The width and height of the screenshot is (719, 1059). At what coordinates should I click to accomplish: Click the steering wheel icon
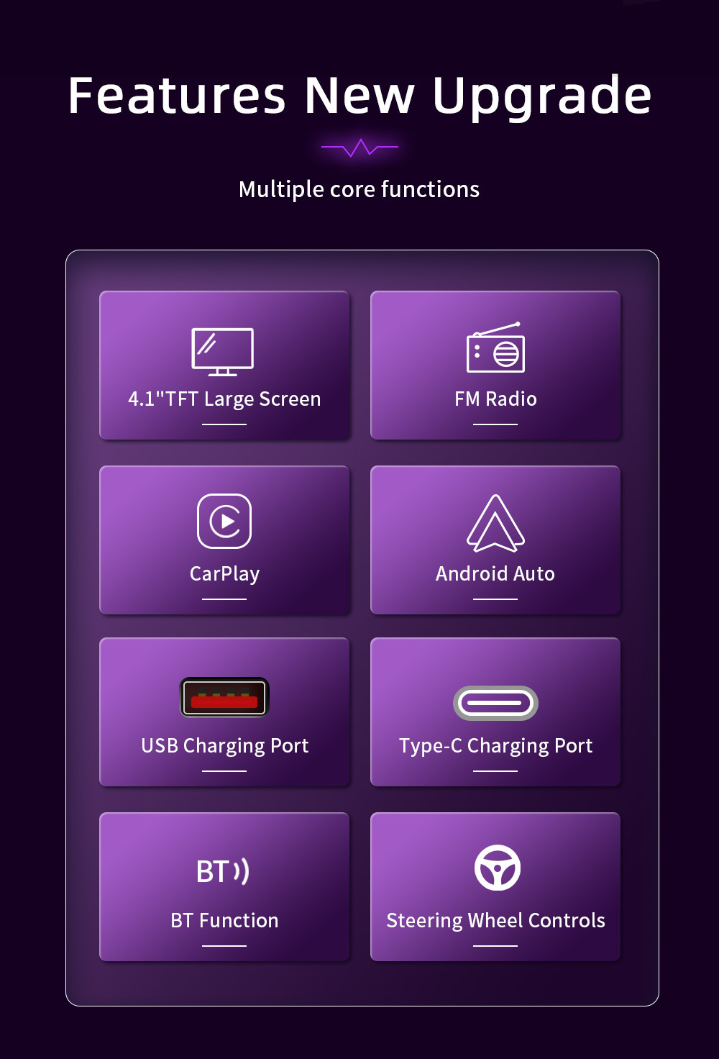498,868
